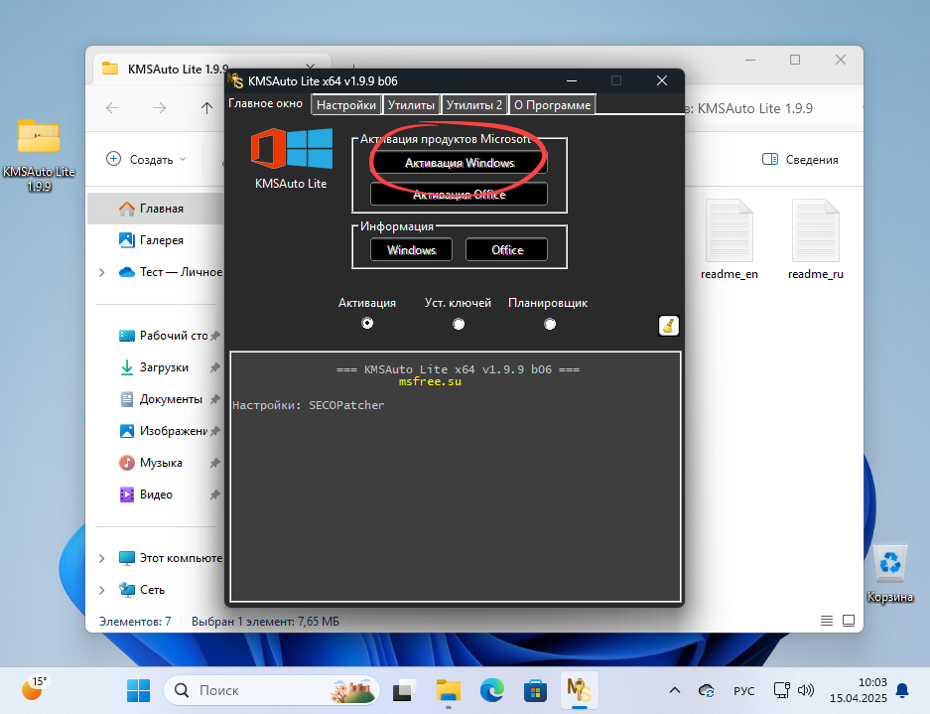Open File Explorer from the taskbar

pyautogui.click(x=448, y=690)
